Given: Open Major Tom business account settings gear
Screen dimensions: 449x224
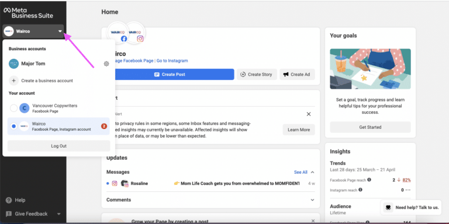Looking at the screenshot, I should [x=106, y=64].
